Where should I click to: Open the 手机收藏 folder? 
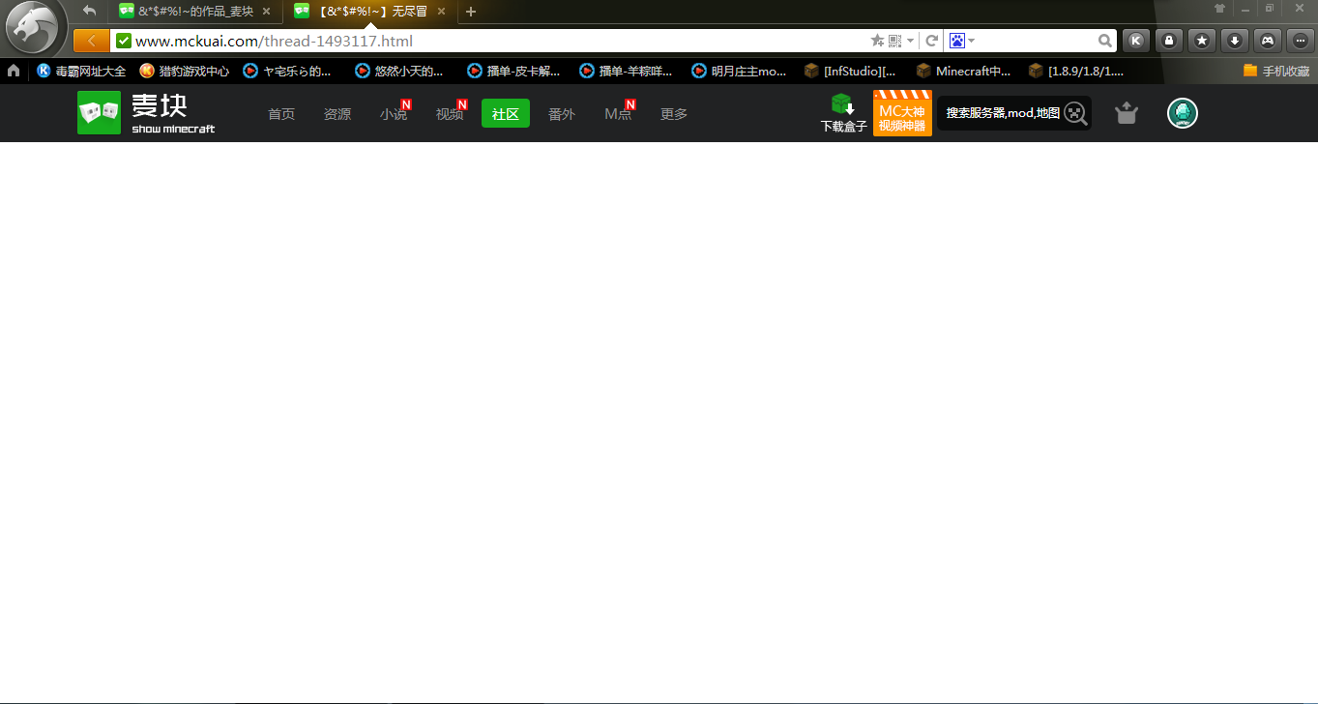(1276, 71)
